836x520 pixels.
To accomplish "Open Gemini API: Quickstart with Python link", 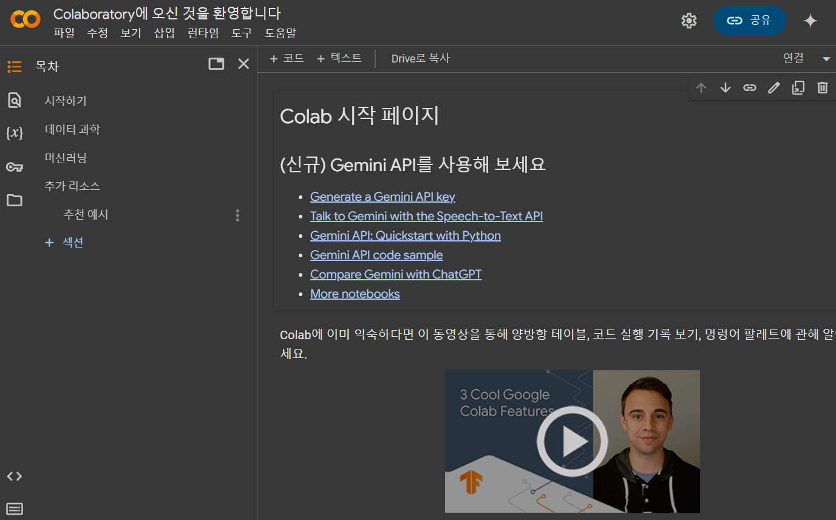I will (406, 235).
